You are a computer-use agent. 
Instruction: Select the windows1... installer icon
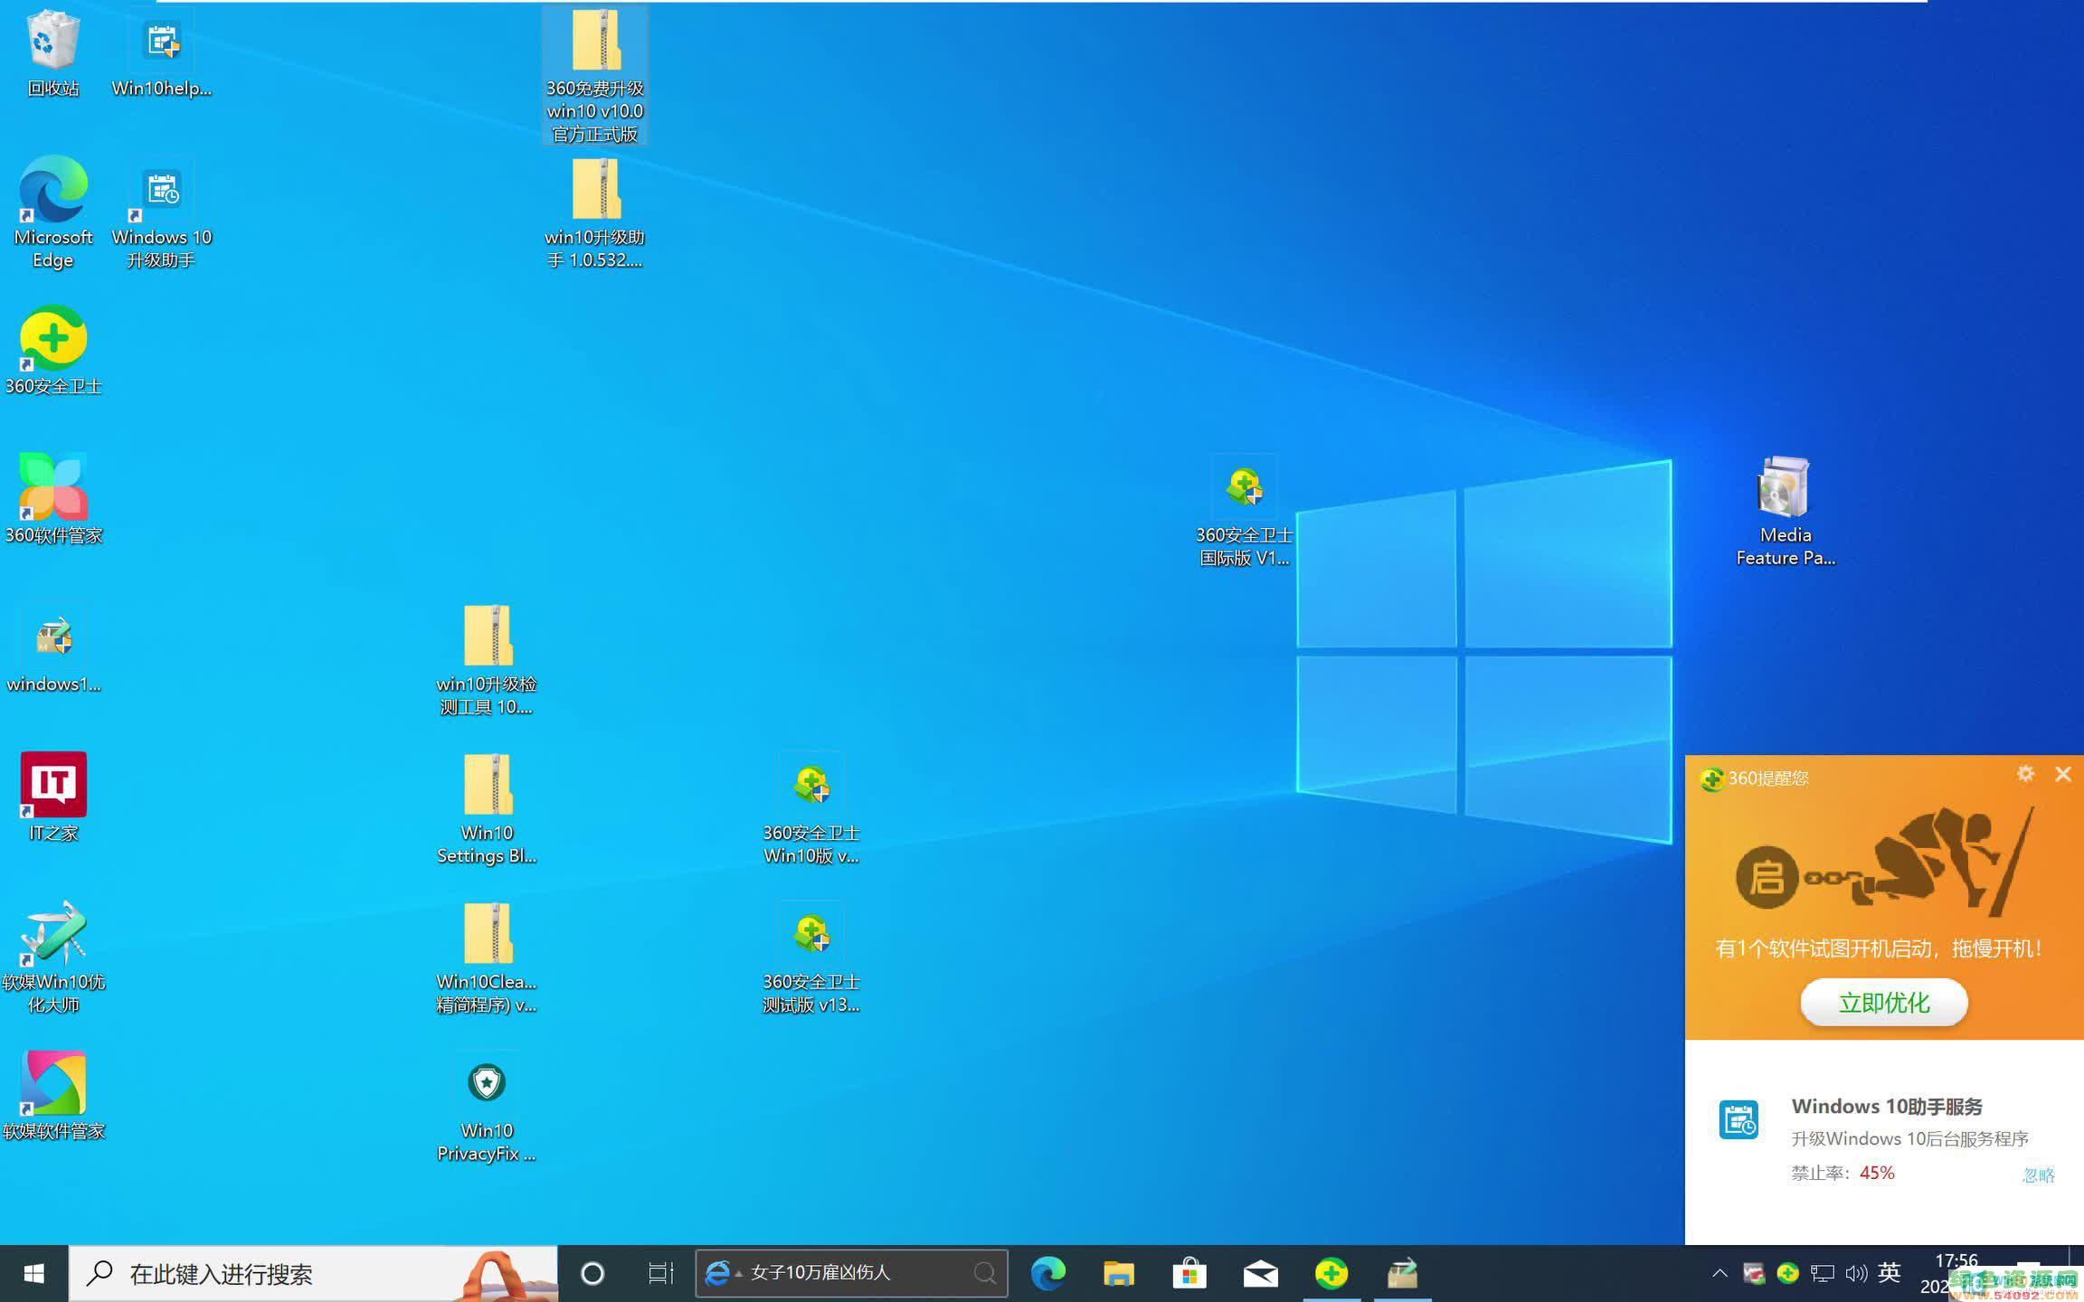click(x=52, y=649)
